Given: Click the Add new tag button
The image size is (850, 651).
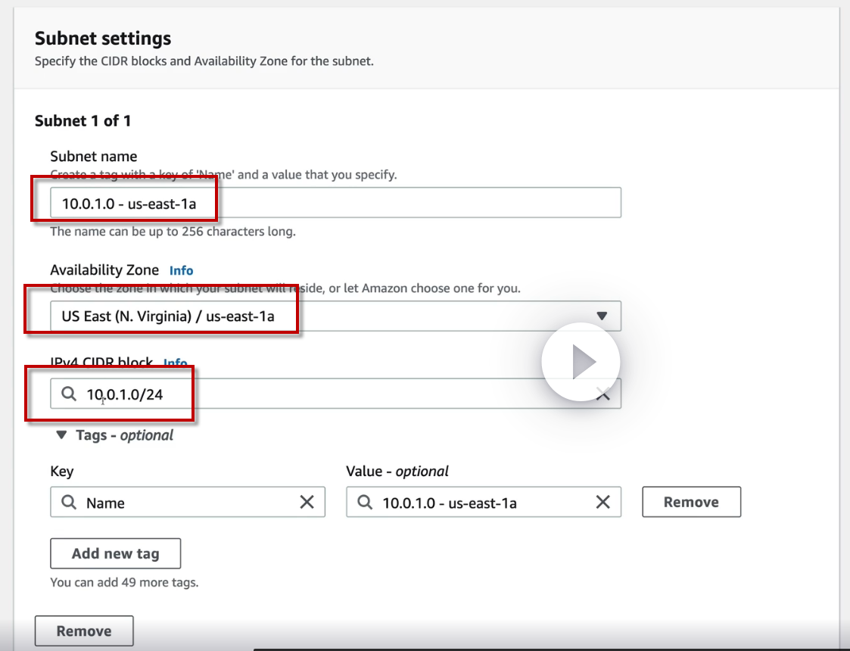Looking at the screenshot, I should coord(115,553).
